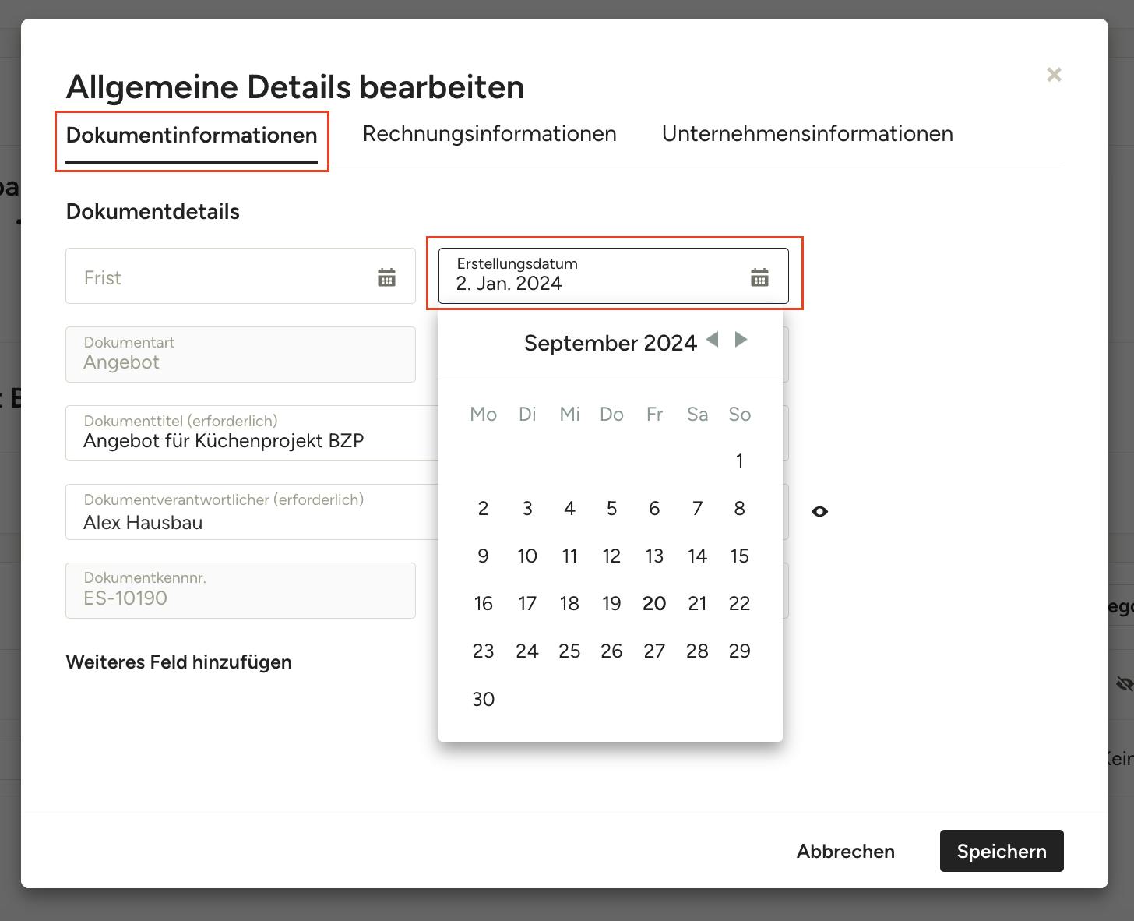
Task: Switch to Rechnungsinformationen tab
Action: [489, 134]
